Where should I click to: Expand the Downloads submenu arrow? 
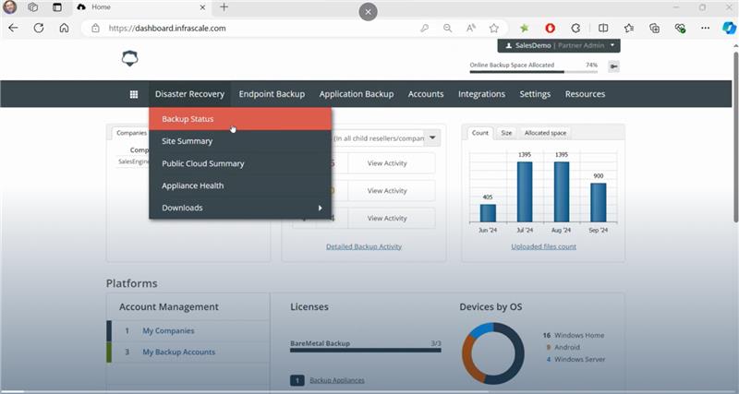[x=320, y=208]
